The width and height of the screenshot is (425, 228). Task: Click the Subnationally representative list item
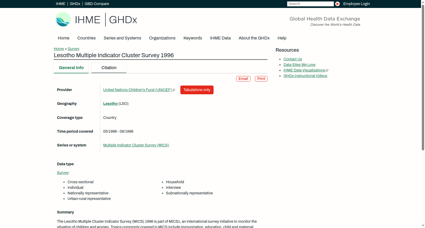pos(189,193)
